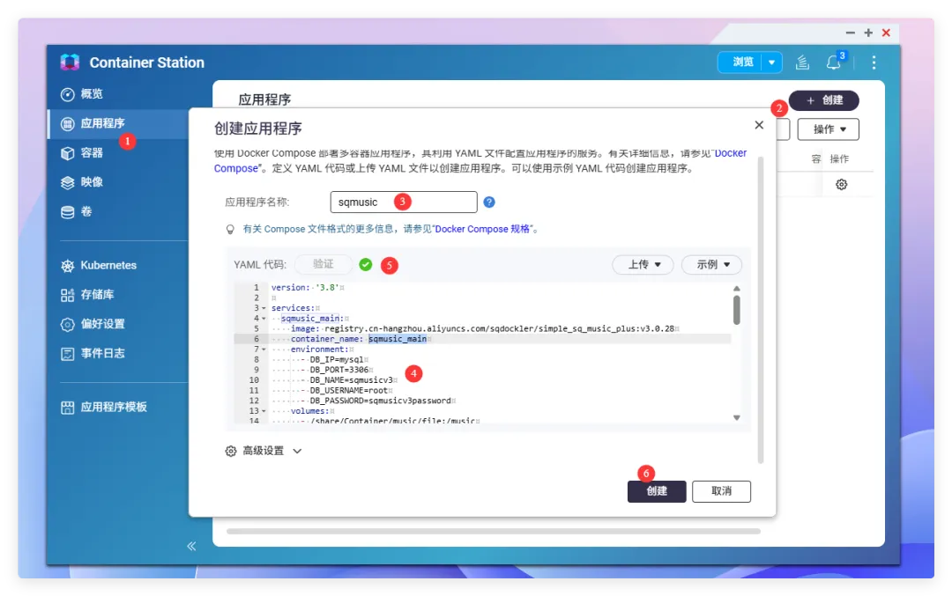Click the dialog vertical scrollbar
The width and height of the screenshot is (952, 596).
761,309
